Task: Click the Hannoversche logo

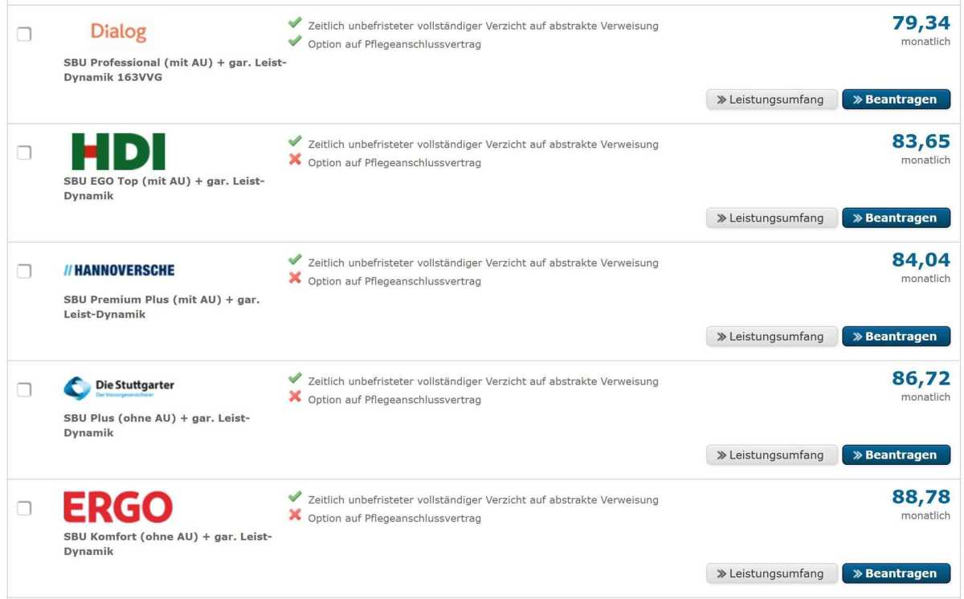Action: point(117,270)
